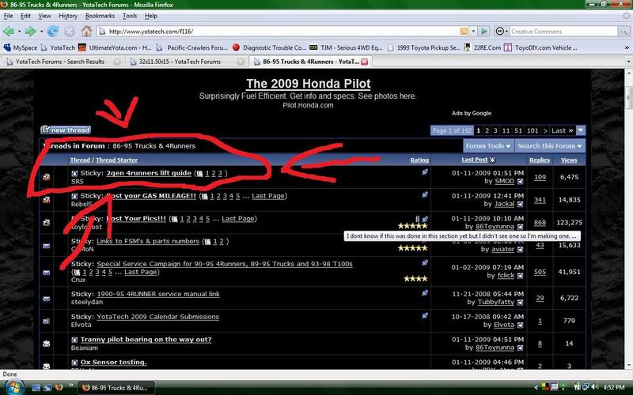The height and width of the screenshot is (395, 633).
Task: Open the ToyoDIY.com Vehicle bookmark
Action: pyautogui.click(x=541, y=47)
